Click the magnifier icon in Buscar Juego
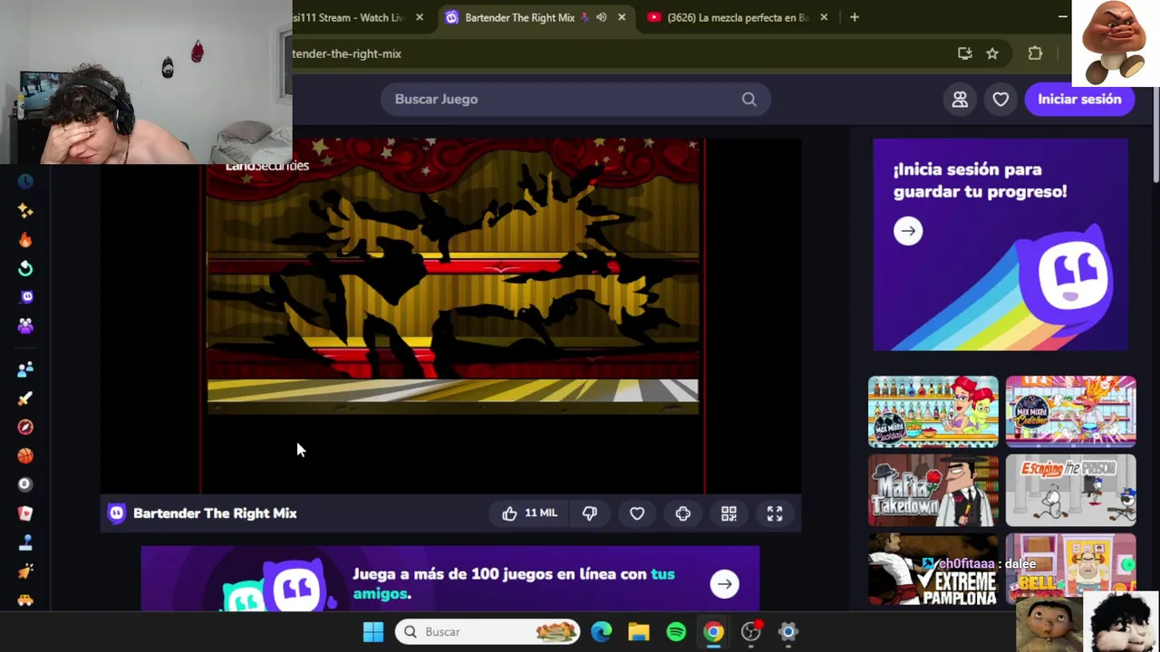 pyautogui.click(x=749, y=100)
